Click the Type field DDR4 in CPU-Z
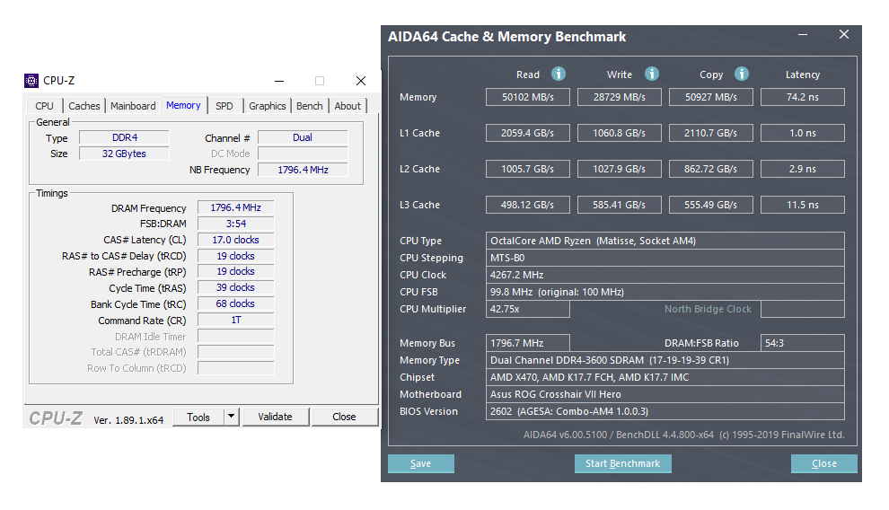Image resolution: width=889 pixels, height=510 pixels. pos(124,137)
